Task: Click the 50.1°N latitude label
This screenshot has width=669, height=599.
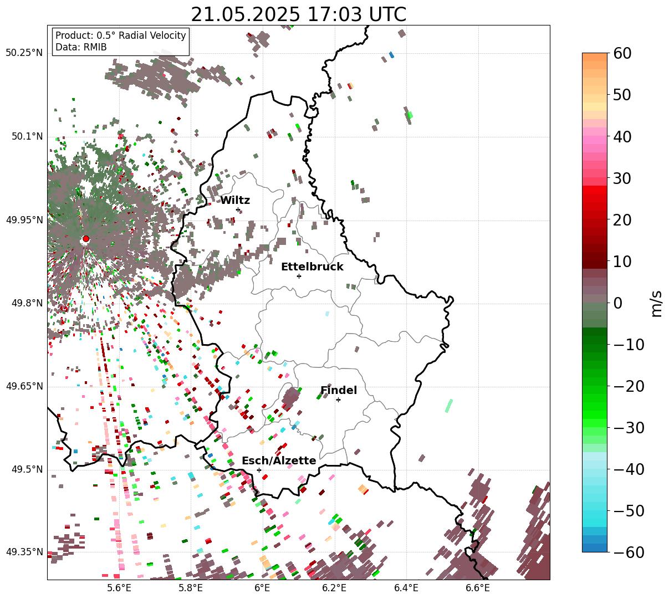Action: (x=27, y=136)
